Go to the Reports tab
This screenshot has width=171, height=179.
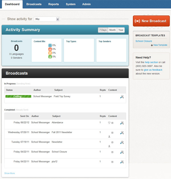(53, 4)
